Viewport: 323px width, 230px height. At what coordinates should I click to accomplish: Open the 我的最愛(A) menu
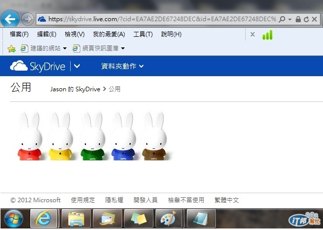coord(109,34)
